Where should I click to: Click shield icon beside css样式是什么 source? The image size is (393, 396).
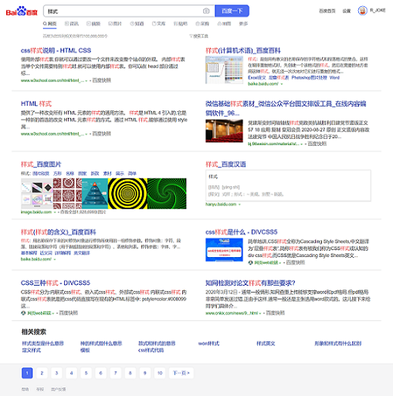(250, 262)
